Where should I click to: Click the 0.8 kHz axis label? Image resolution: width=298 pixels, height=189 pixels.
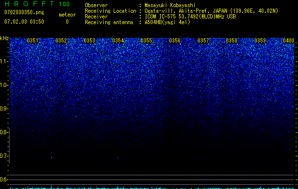(4, 132)
